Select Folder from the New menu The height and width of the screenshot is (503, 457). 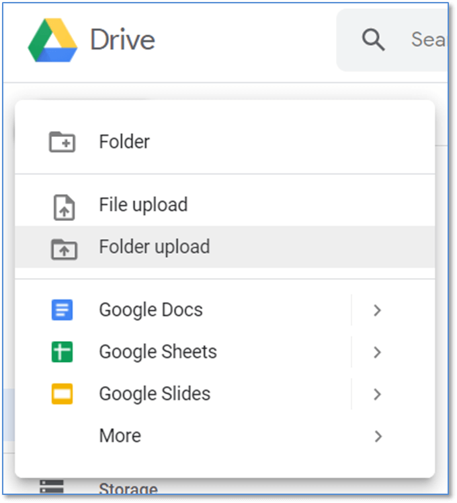[x=225, y=142]
